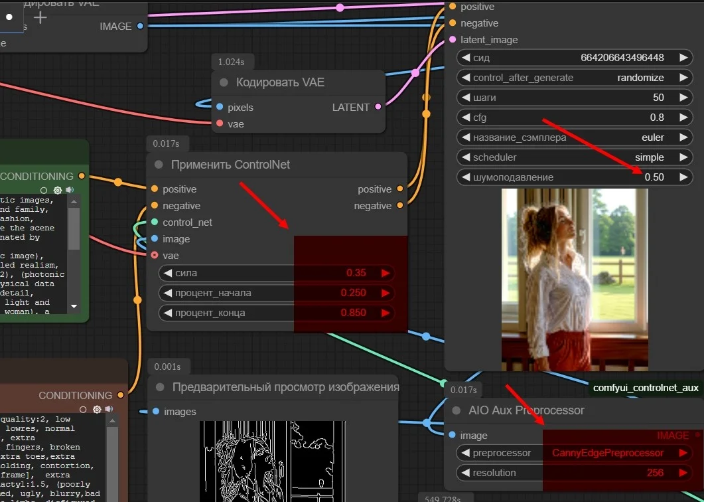Increase resolution with its right arrow
The height and width of the screenshot is (502, 704).
point(683,472)
